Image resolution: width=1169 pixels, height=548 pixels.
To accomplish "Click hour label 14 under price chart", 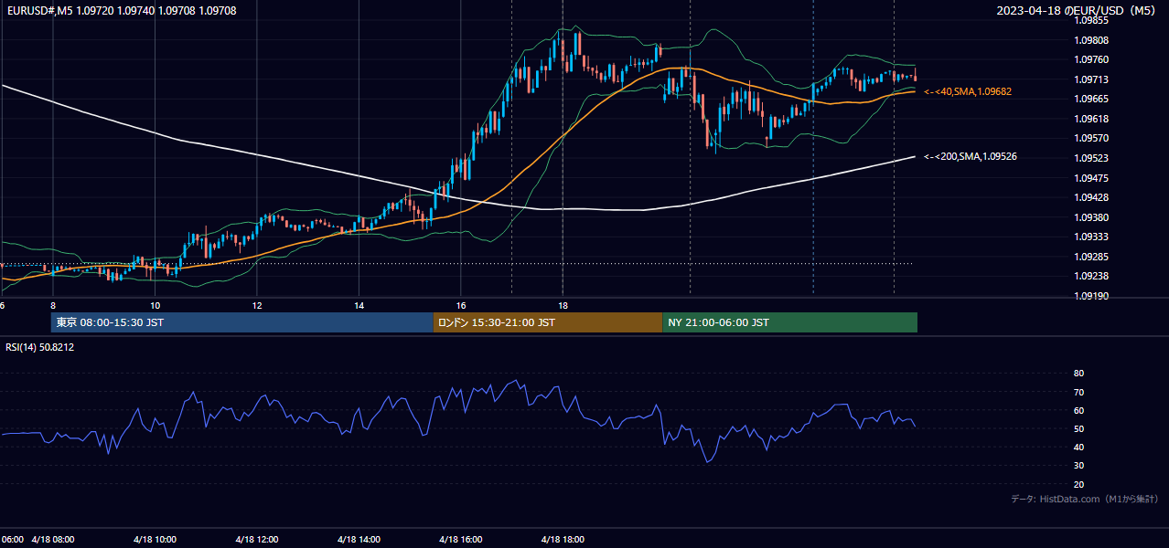I will tap(359, 305).
